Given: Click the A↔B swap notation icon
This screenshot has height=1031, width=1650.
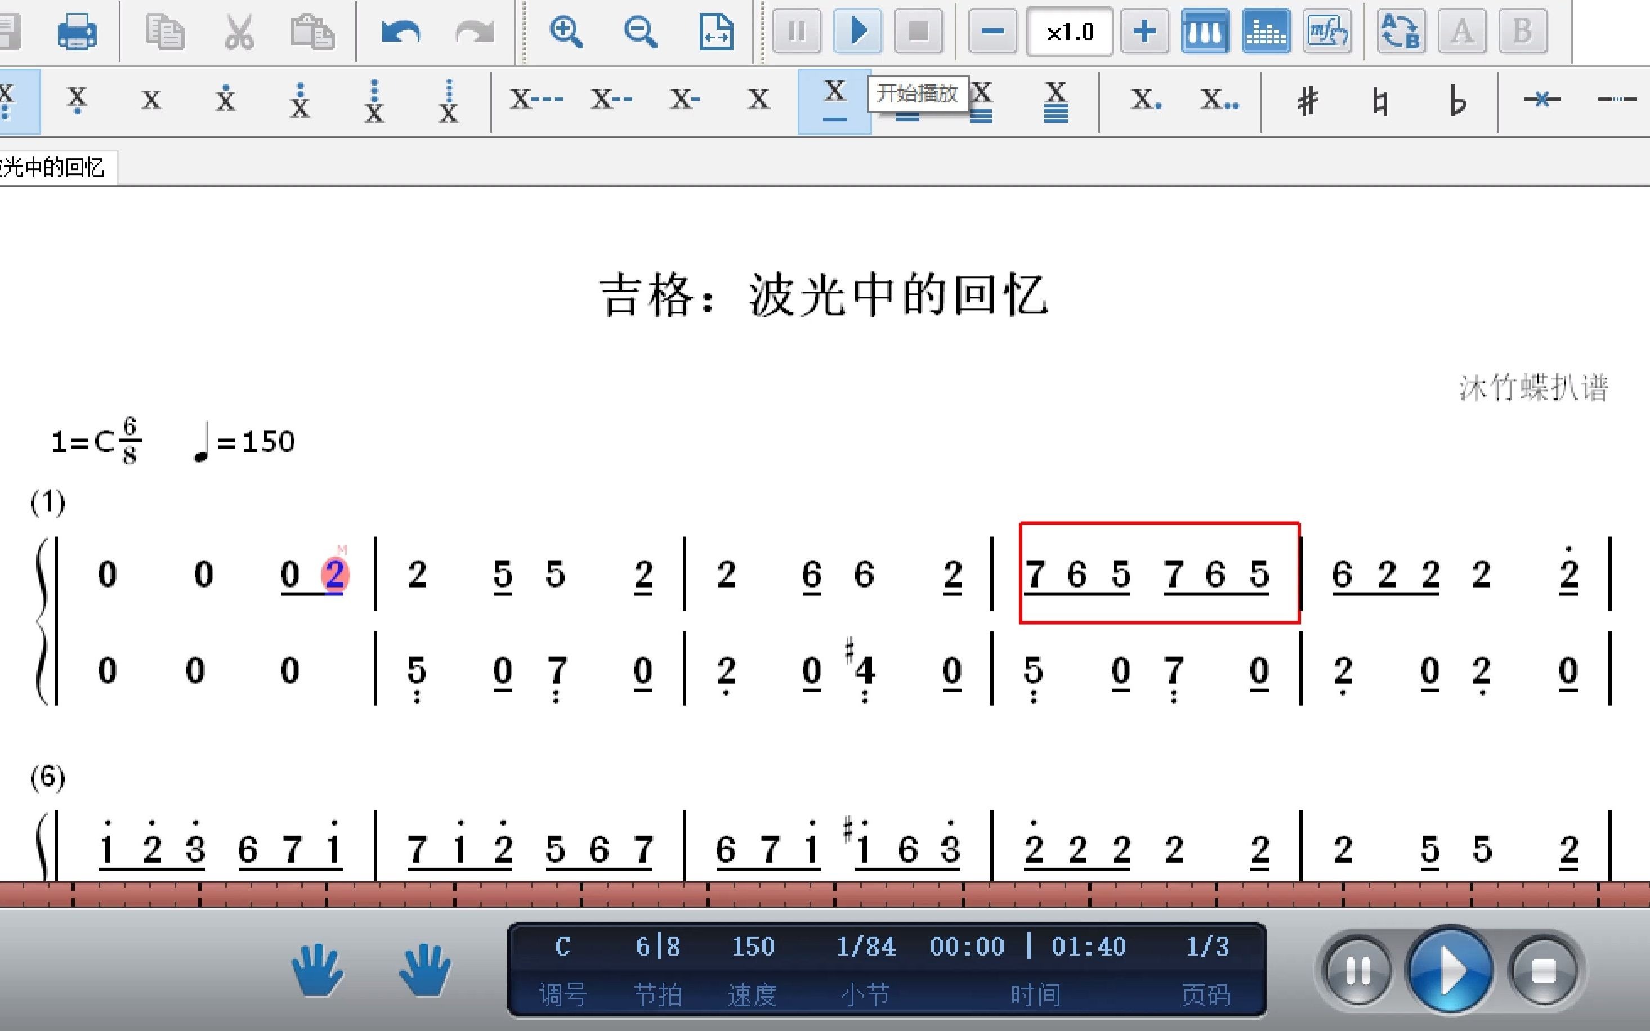Looking at the screenshot, I should 1402,31.
